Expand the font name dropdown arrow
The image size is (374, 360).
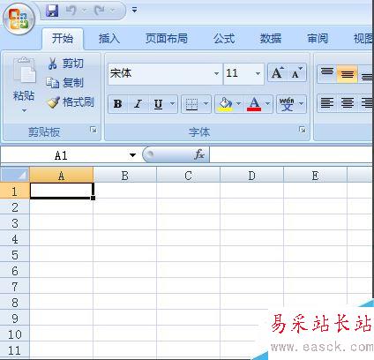pyautogui.click(x=216, y=73)
